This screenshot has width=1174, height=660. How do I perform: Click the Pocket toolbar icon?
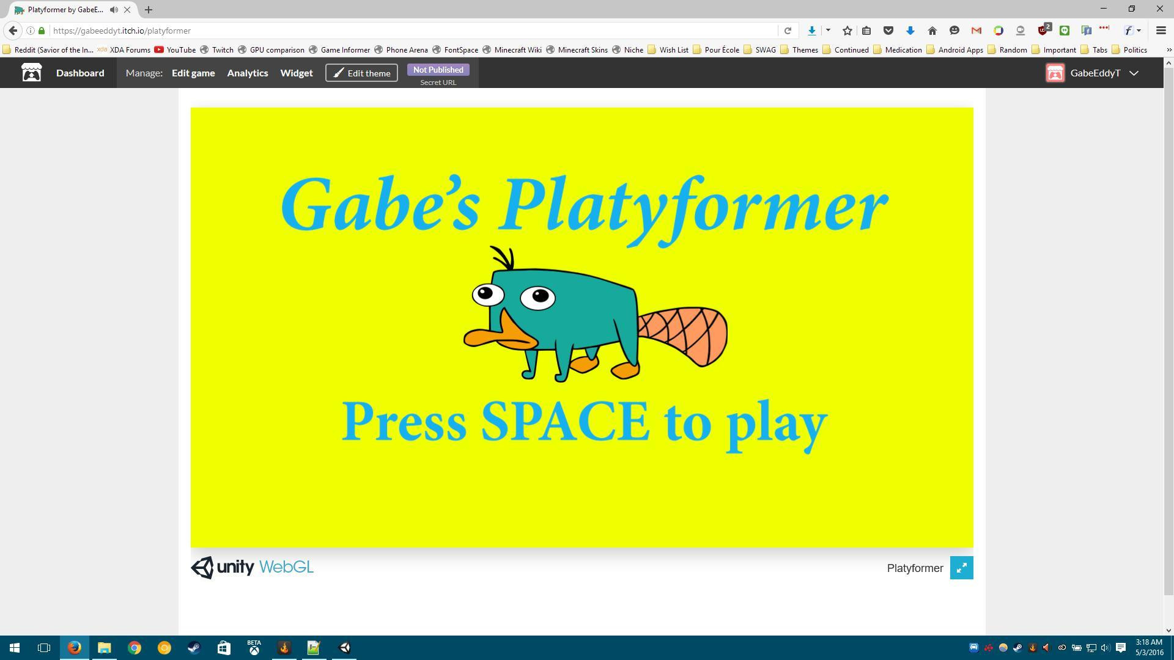888,31
